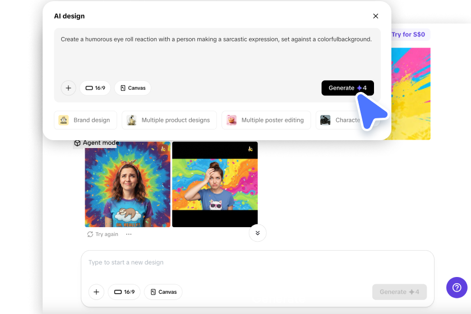Open the purple help question mark button
Image resolution: width=471 pixels, height=314 pixels.
point(457,288)
